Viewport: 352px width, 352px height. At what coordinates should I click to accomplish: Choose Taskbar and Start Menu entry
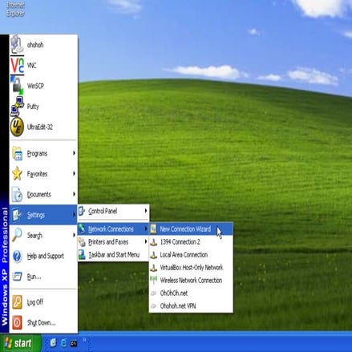113,255
